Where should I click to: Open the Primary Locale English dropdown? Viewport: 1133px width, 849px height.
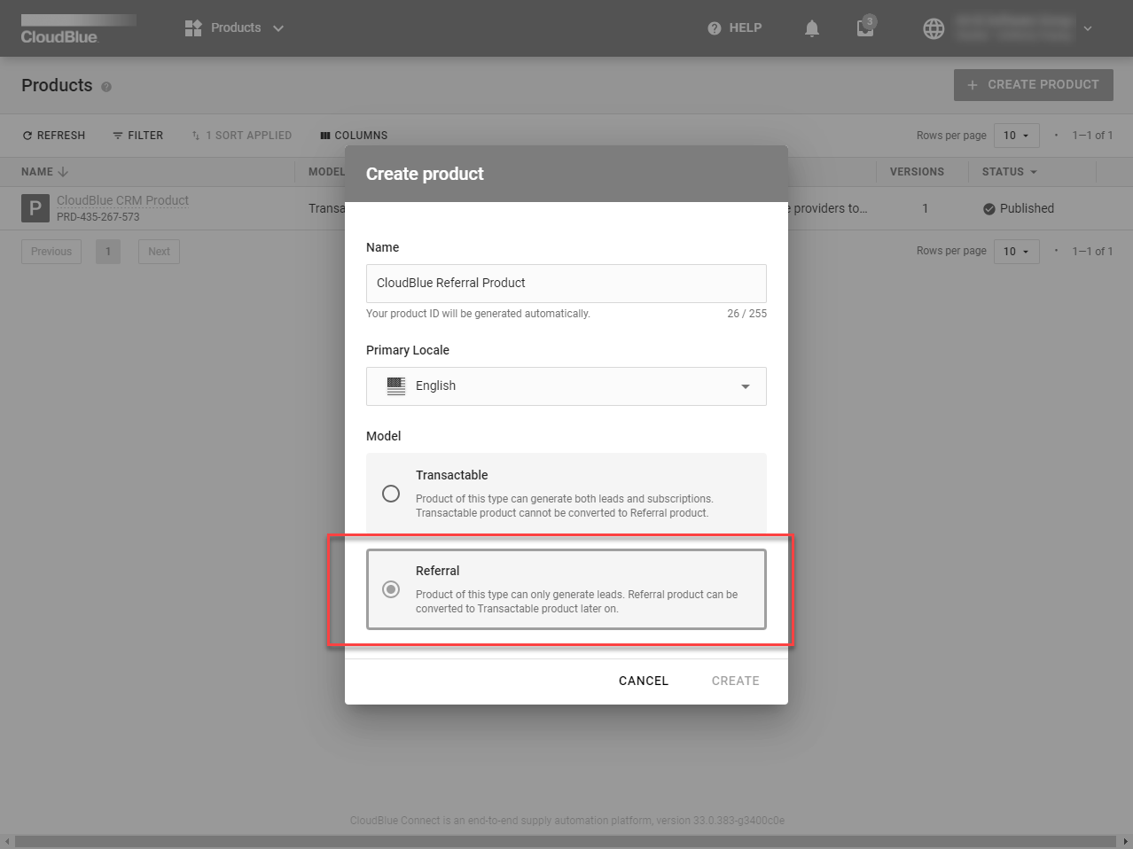click(566, 386)
